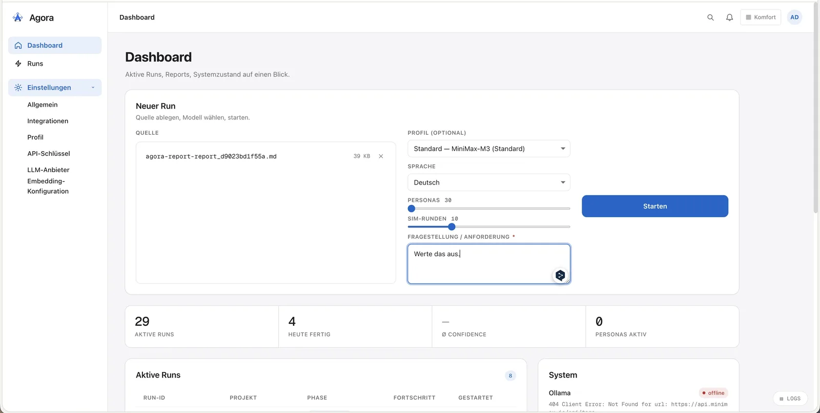Click the Starten button
This screenshot has width=820, height=413.
pos(655,206)
